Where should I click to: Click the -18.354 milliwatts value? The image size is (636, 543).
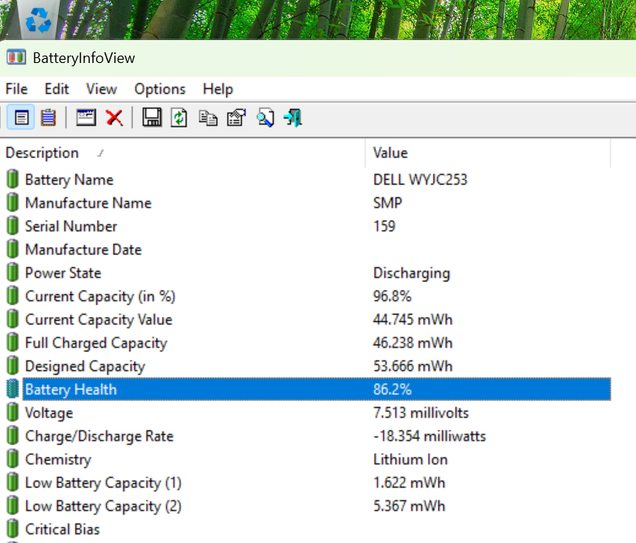(x=429, y=436)
